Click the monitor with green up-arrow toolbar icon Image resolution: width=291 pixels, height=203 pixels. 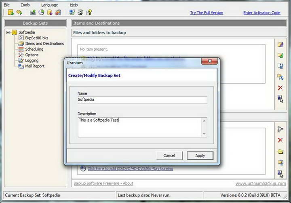pyautogui.click(x=33, y=13)
